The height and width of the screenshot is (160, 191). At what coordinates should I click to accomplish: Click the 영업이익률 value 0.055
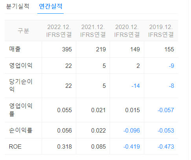[64, 110]
